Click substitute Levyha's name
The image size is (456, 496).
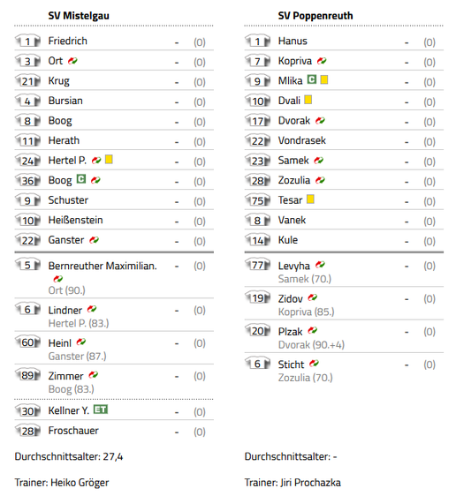point(294,266)
